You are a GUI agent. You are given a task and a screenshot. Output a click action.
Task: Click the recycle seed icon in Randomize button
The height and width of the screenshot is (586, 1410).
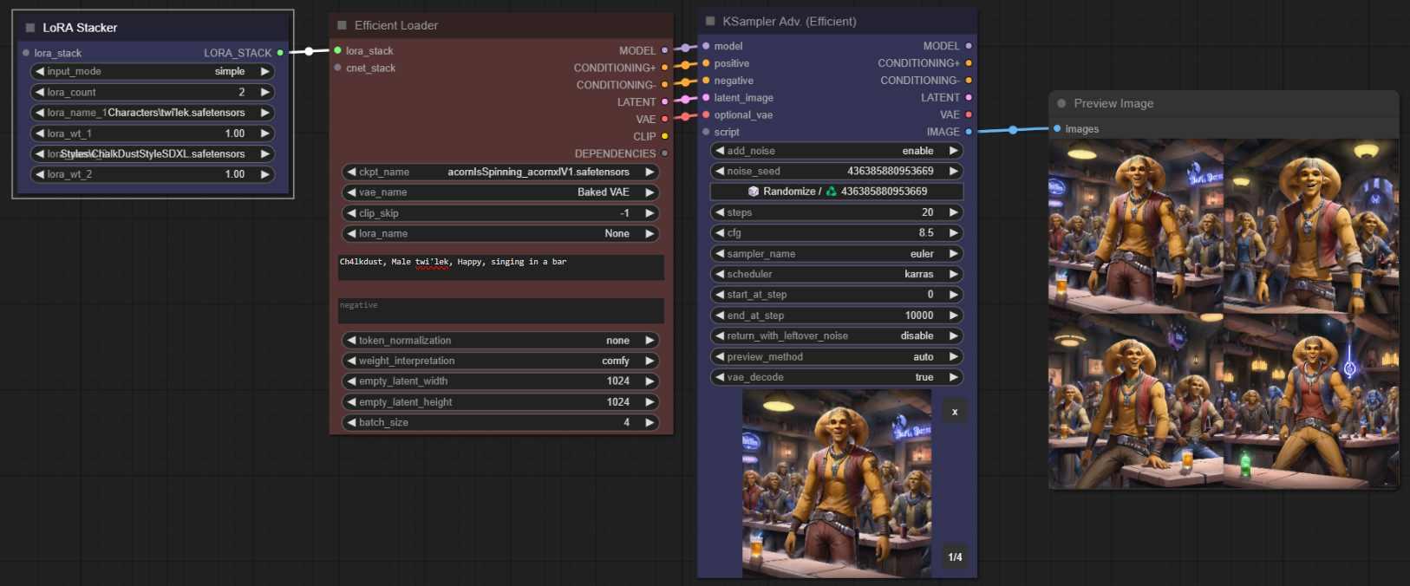click(831, 192)
